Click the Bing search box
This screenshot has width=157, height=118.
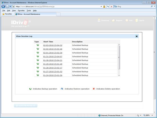click(x=132, y=7)
